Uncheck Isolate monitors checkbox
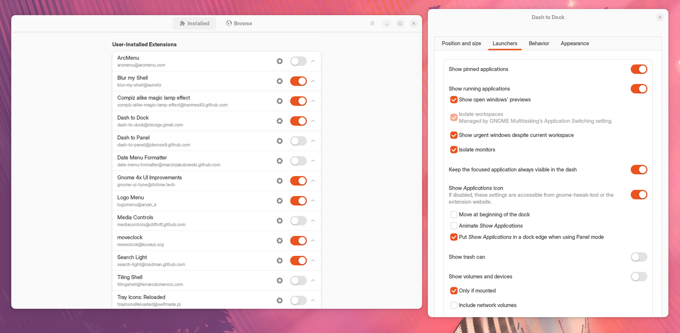This screenshot has width=680, height=333. [454, 150]
